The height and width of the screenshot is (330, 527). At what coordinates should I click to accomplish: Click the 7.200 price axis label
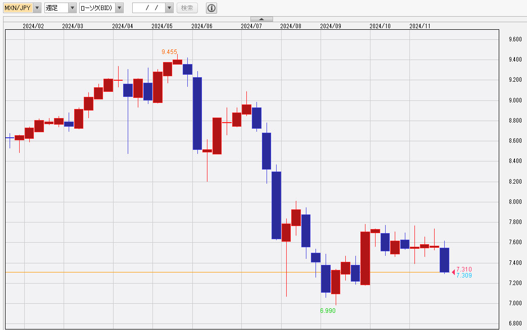pos(515,283)
